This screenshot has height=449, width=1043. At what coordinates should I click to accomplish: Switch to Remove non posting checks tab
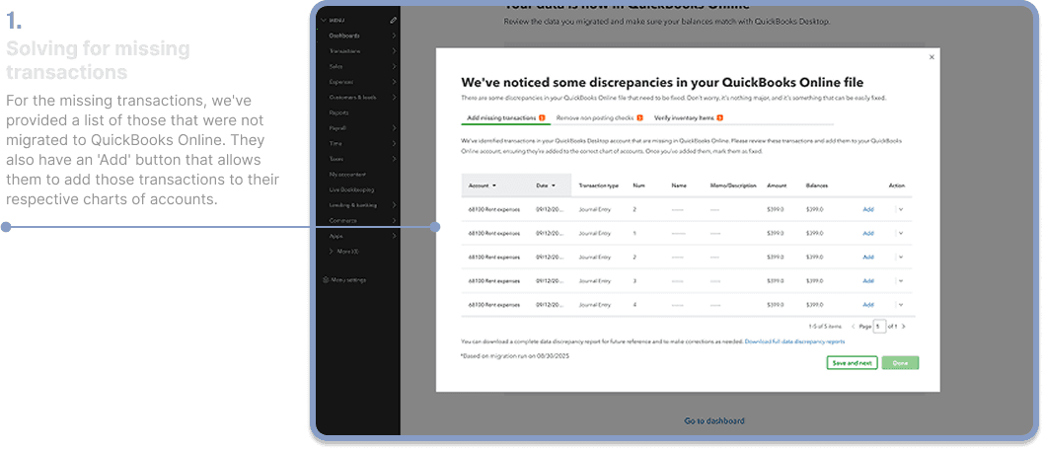[x=599, y=117]
